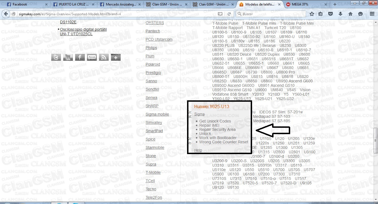The image size is (378, 204).
Task: Open the downloads arrow icon
Action: (x=340, y=14)
